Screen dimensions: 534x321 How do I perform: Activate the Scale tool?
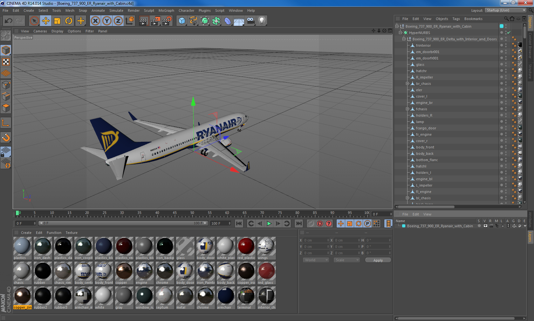tap(57, 21)
